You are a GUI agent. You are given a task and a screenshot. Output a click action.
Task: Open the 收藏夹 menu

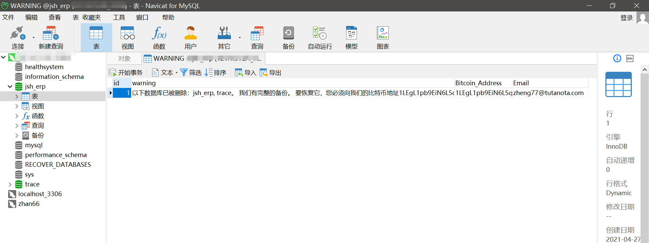pos(92,17)
